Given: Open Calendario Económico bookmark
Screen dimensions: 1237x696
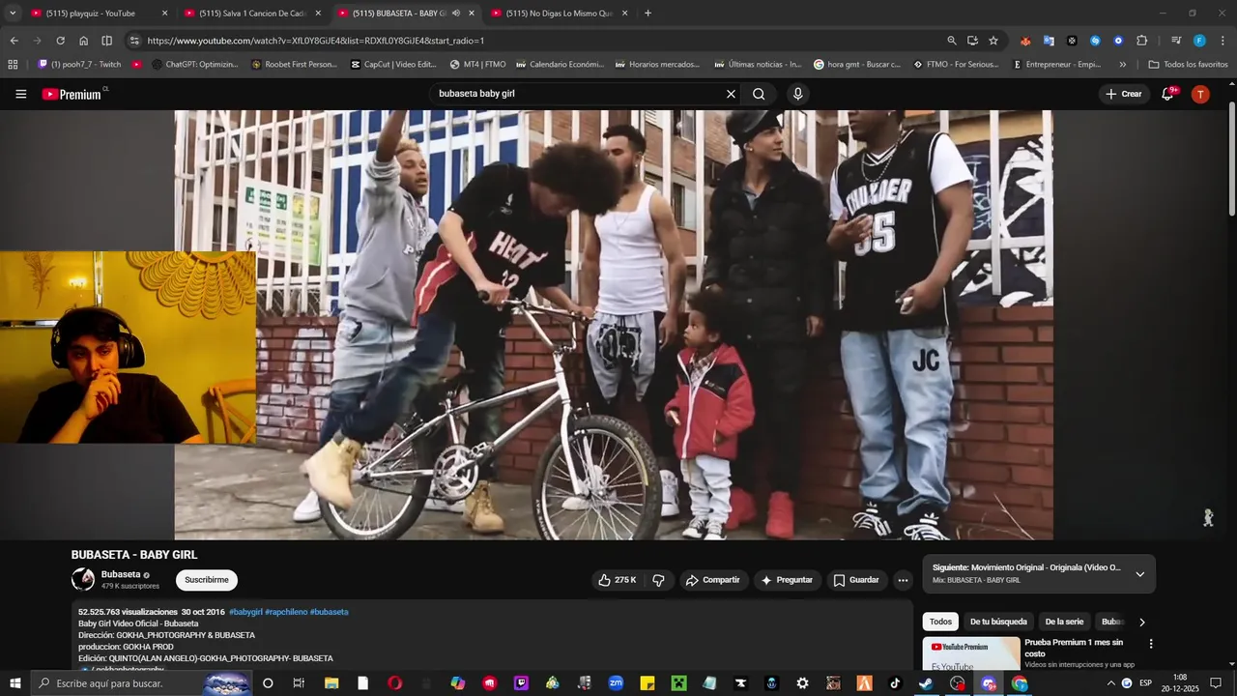Looking at the screenshot, I should (x=560, y=65).
